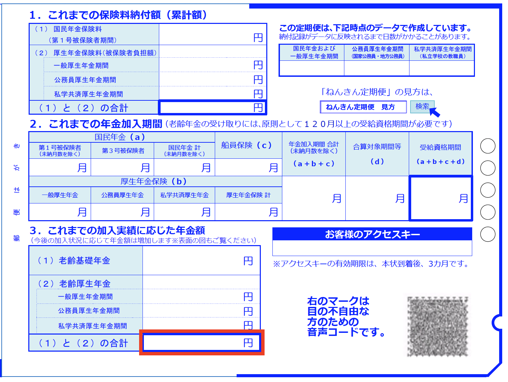Click the blank access key field
The image size is (508, 382).
tap(372, 248)
